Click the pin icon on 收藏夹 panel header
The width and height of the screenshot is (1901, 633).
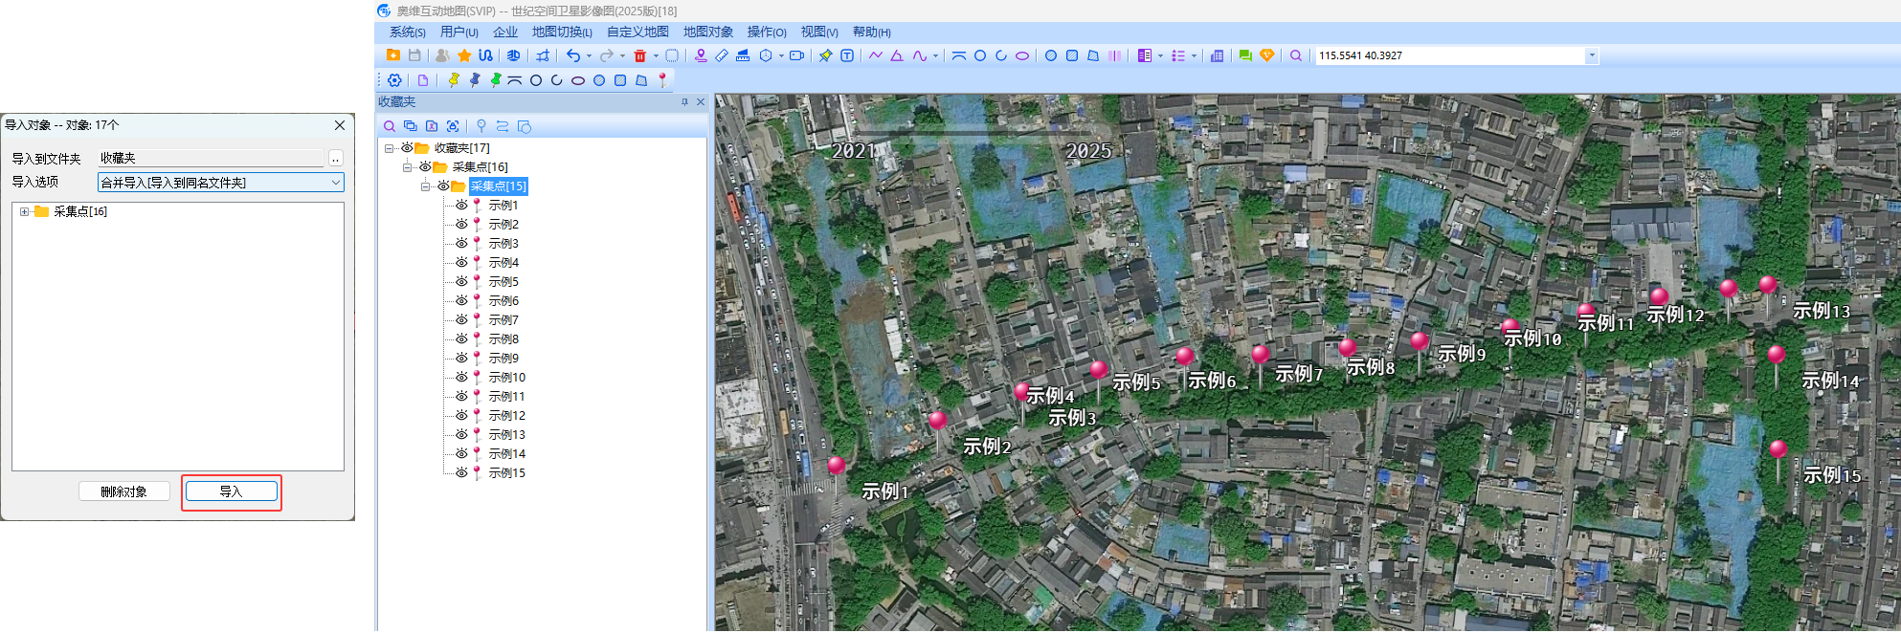click(x=684, y=102)
